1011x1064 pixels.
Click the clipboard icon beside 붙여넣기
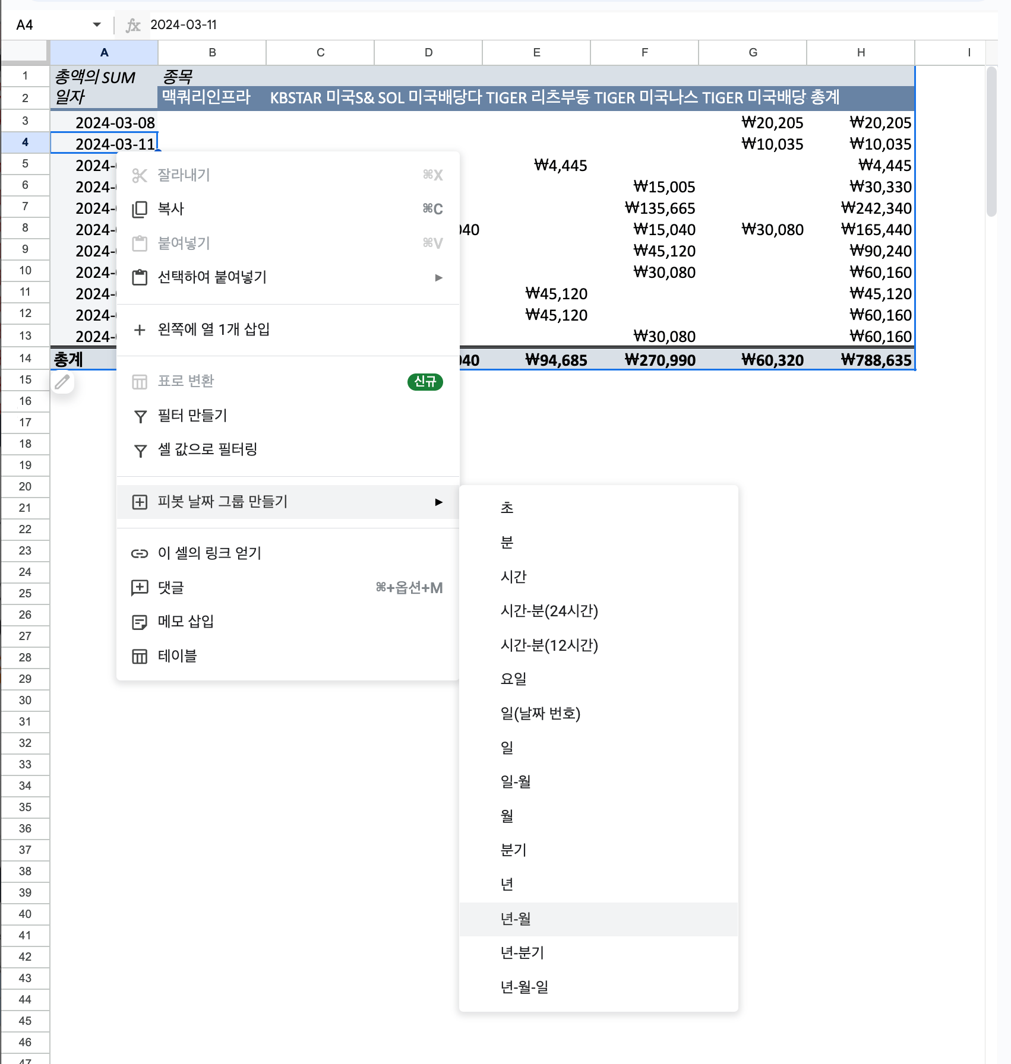pos(140,243)
